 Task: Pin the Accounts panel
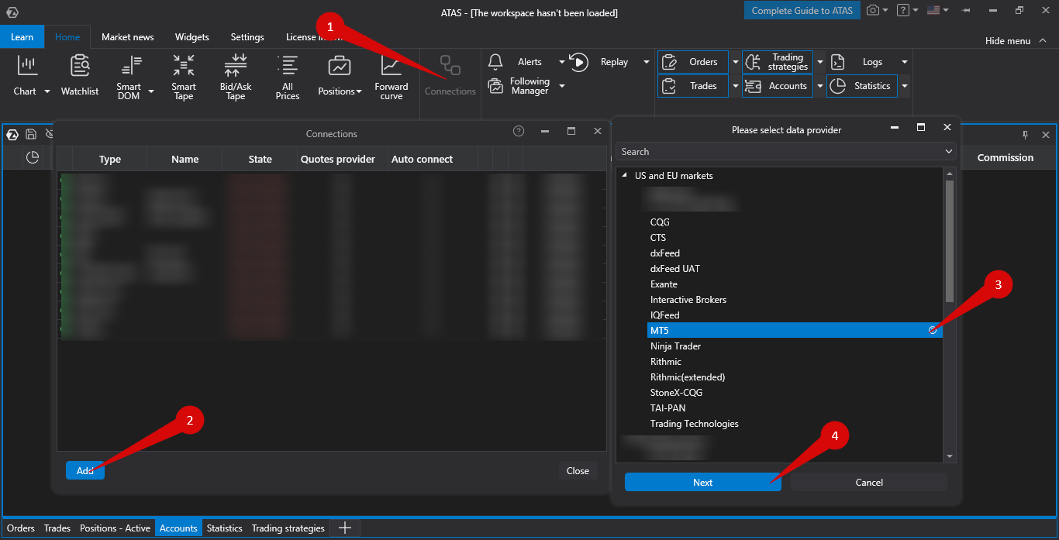[x=1025, y=135]
